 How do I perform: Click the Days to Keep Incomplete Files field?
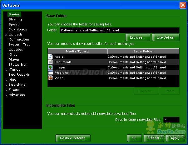click(171, 120)
